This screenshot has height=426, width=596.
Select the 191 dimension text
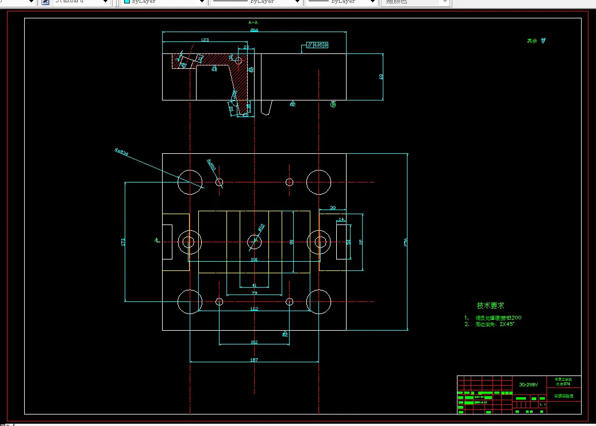coord(254,260)
